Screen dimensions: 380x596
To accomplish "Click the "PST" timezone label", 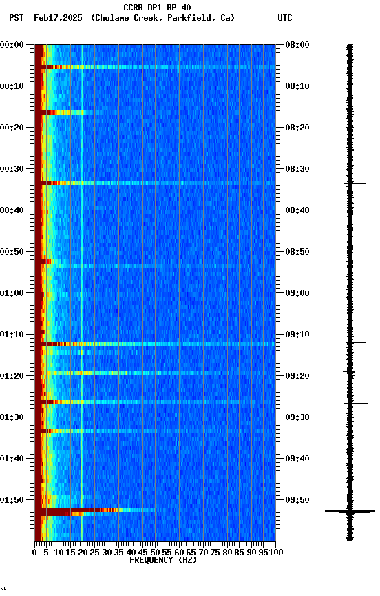I will (16, 18).
